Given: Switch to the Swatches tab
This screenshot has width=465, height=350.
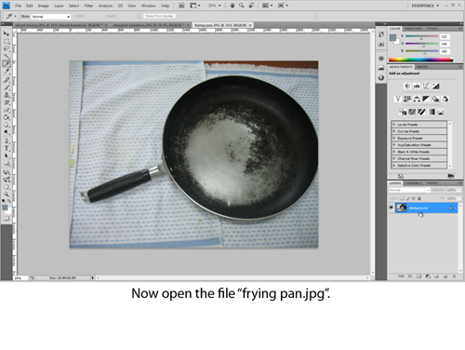Looking at the screenshot, I should [413, 29].
